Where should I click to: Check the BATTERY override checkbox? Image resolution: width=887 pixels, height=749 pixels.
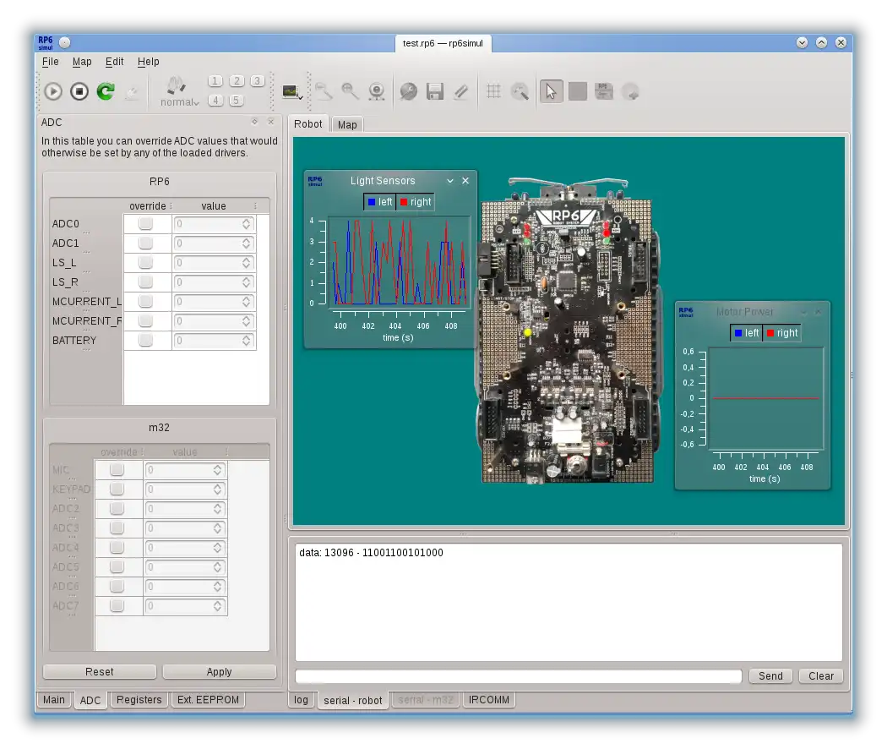click(146, 341)
